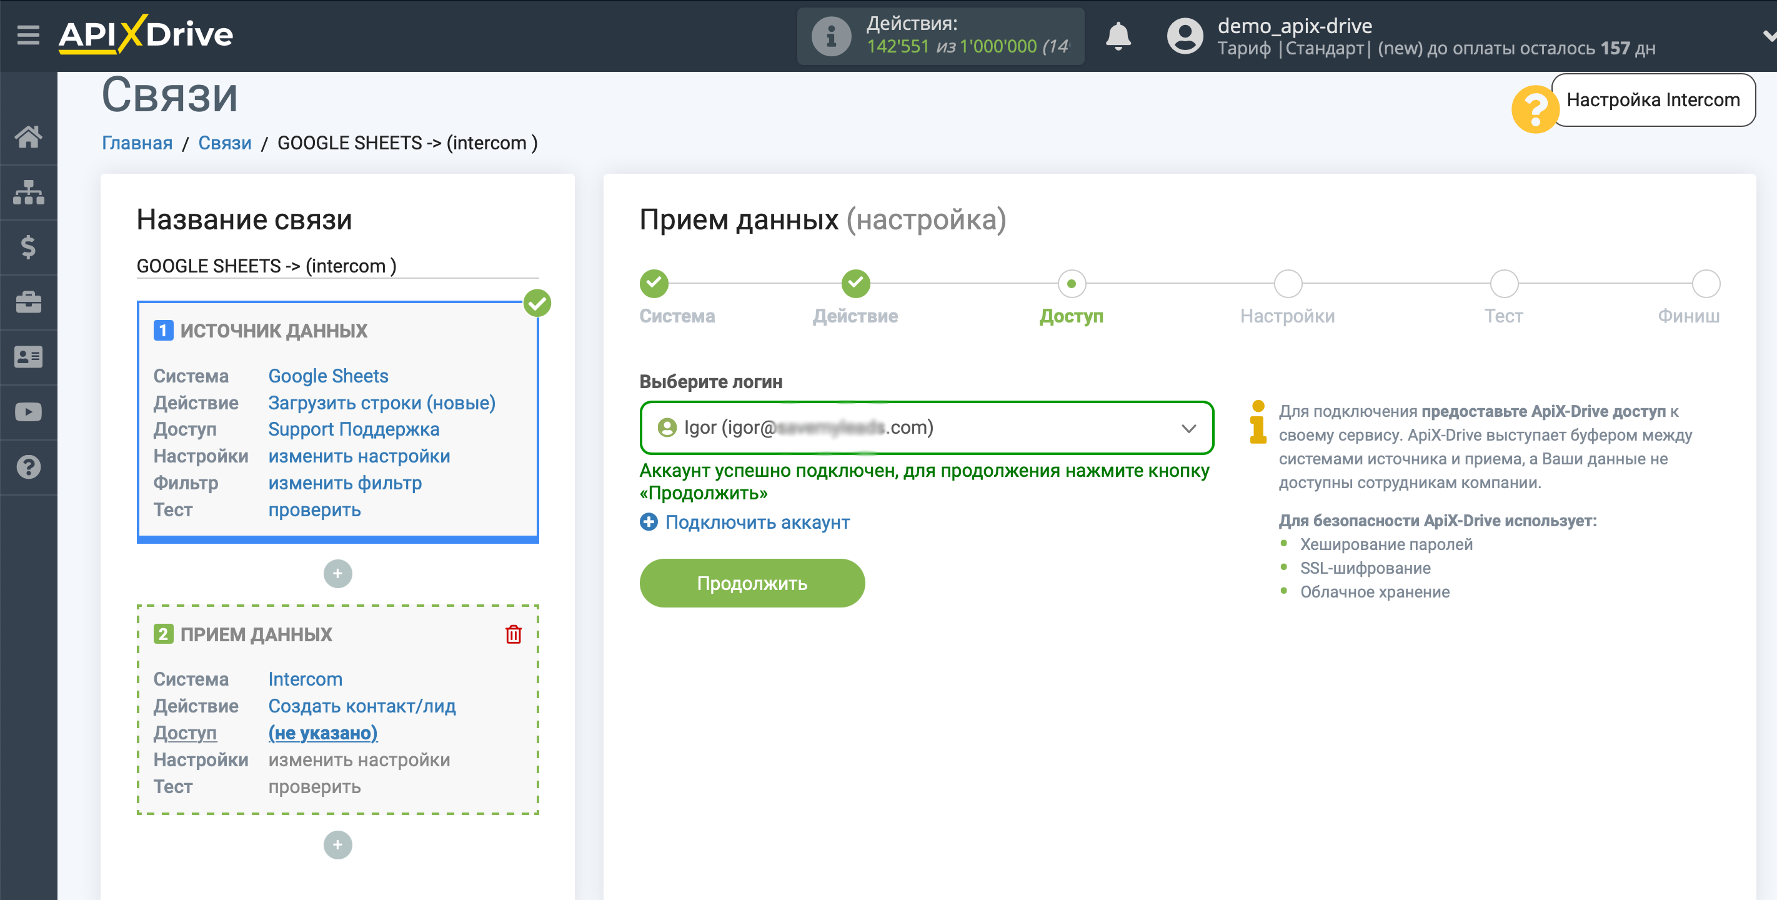Click изменить фильтр link
This screenshot has height=900, width=1777.
[345, 482]
